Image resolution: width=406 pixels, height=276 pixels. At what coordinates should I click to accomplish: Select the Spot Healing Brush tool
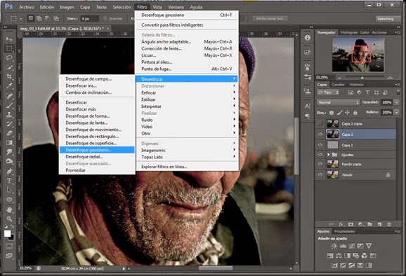[9, 96]
